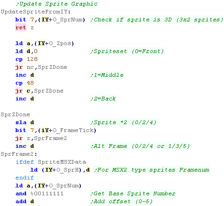The height and width of the screenshot is (206, 224).
Task: Click the add d instruction
Action: (x=25, y=201)
